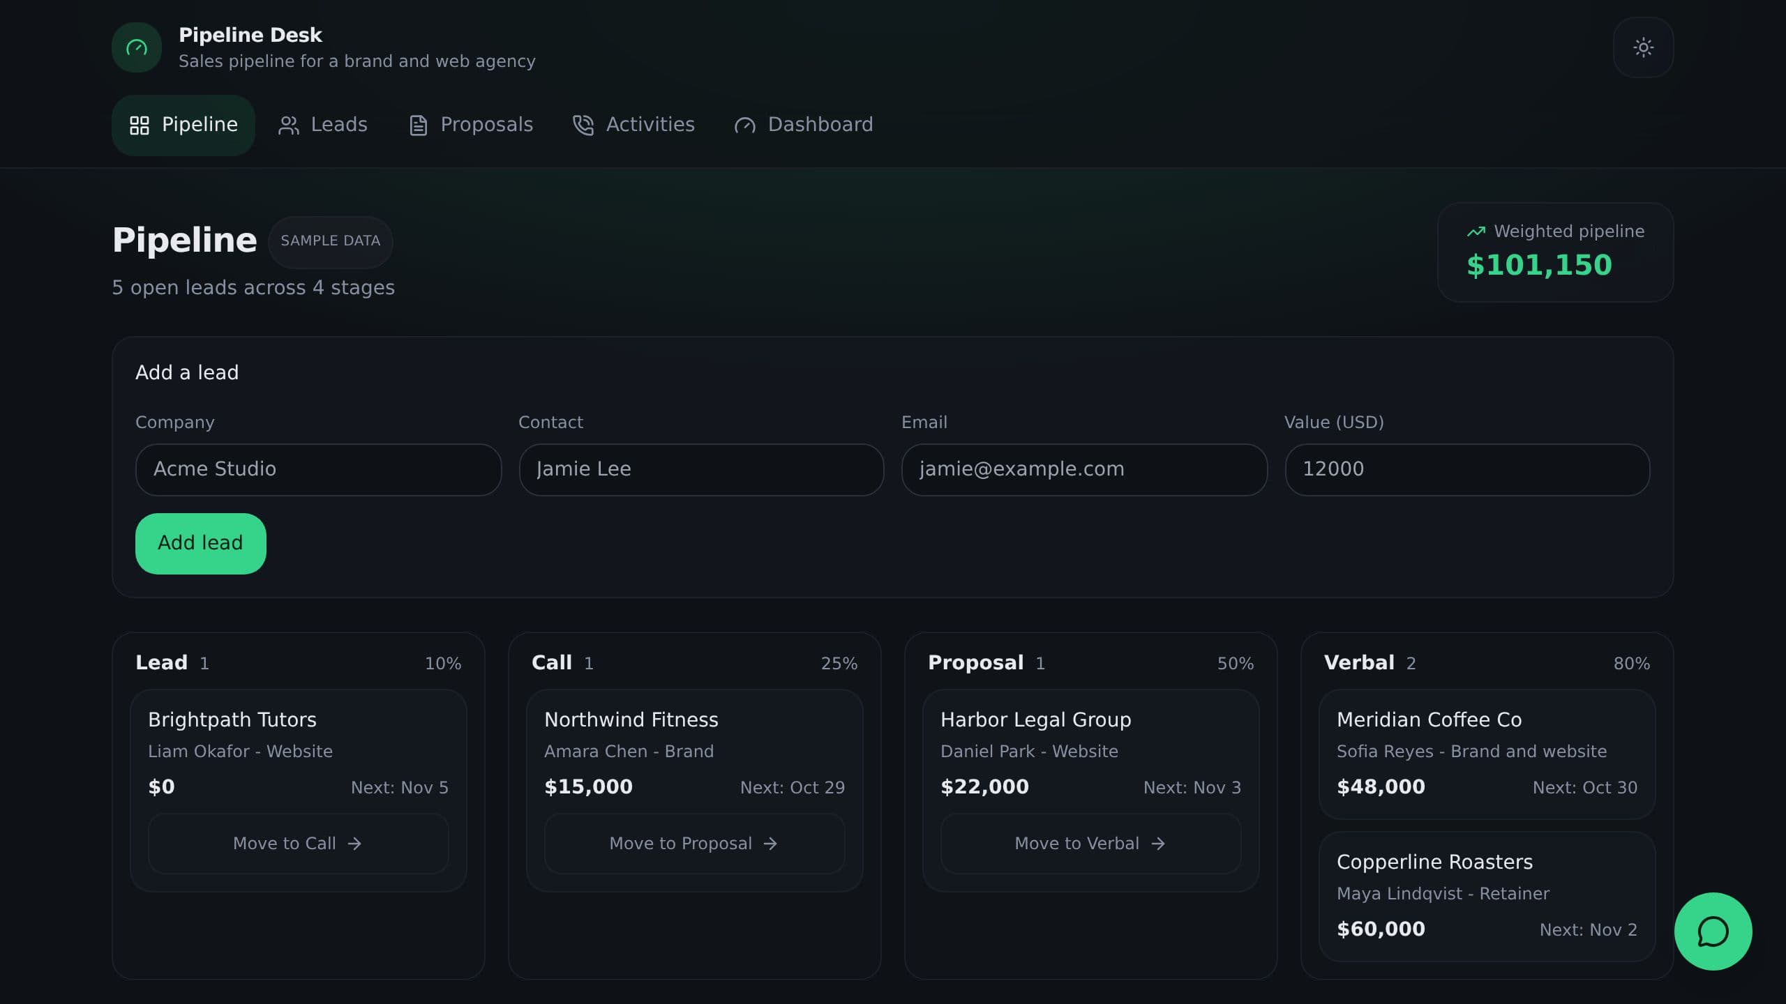This screenshot has width=1786, height=1004.
Task: Click the Proposals tab document icon
Action: tap(418, 125)
